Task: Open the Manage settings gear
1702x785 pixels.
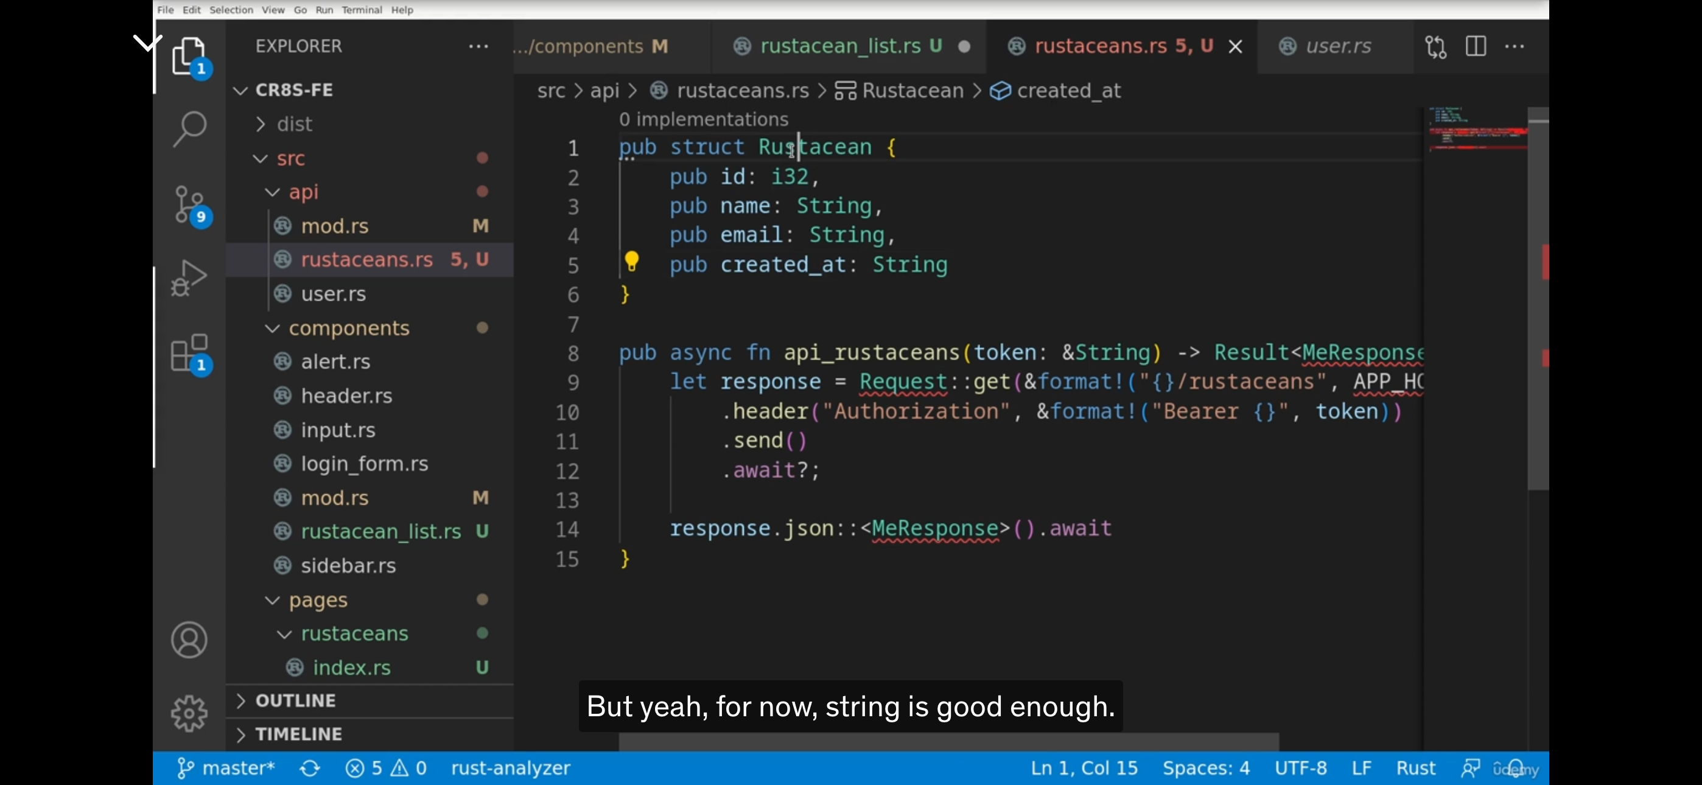Action: pyautogui.click(x=190, y=714)
